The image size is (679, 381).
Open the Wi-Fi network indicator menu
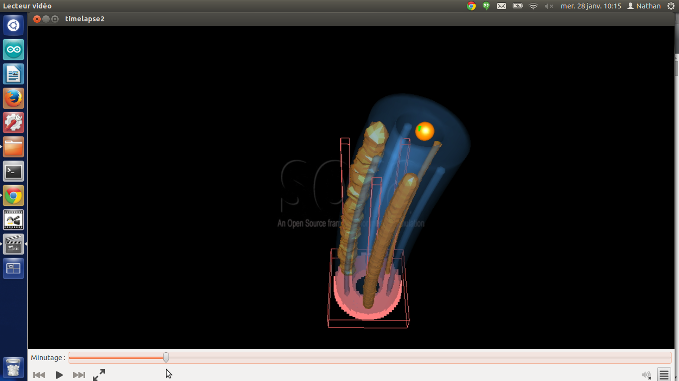coord(533,6)
